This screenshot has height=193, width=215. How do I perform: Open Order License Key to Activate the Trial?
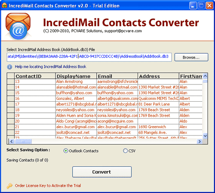point(48,186)
